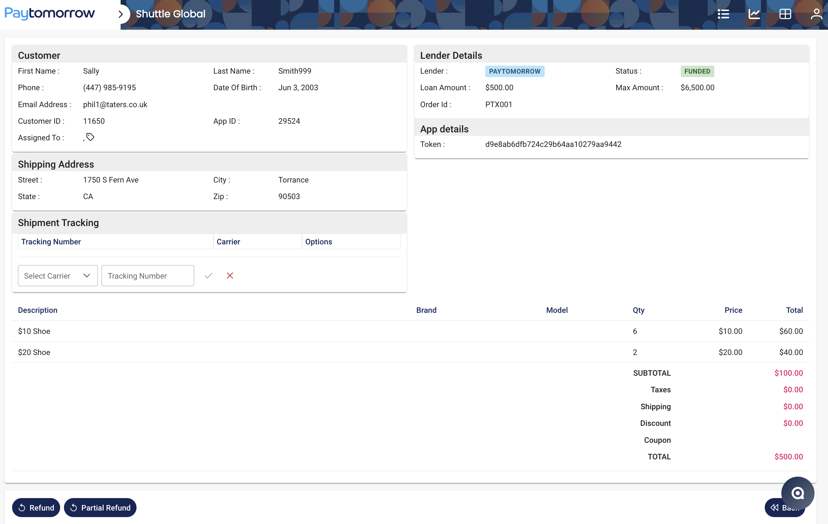Click the street address 1750 S Fern Ave
The width and height of the screenshot is (828, 524).
[x=111, y=180]
